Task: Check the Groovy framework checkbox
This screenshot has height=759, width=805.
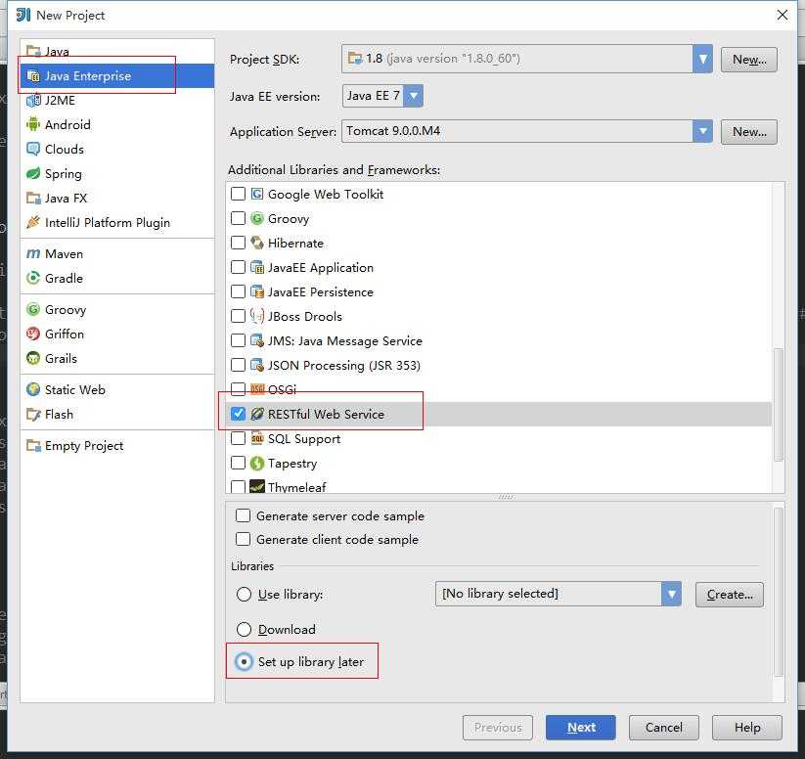Action: pyautogui.click(x=239, y=218)
